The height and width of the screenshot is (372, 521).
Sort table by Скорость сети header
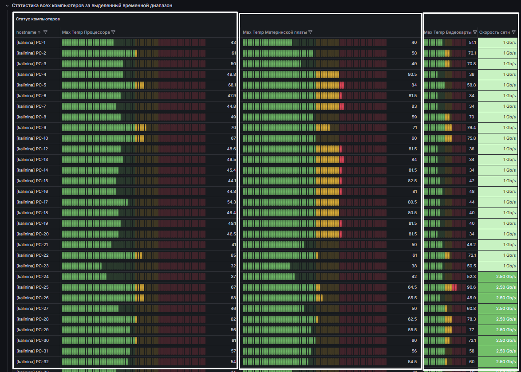coord(494,32)
